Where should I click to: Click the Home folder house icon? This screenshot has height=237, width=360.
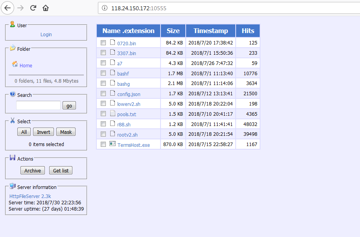(15, 64)
